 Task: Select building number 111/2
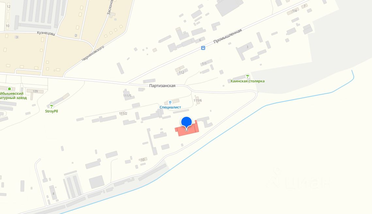pyautogui.click(x=123, y=114)
